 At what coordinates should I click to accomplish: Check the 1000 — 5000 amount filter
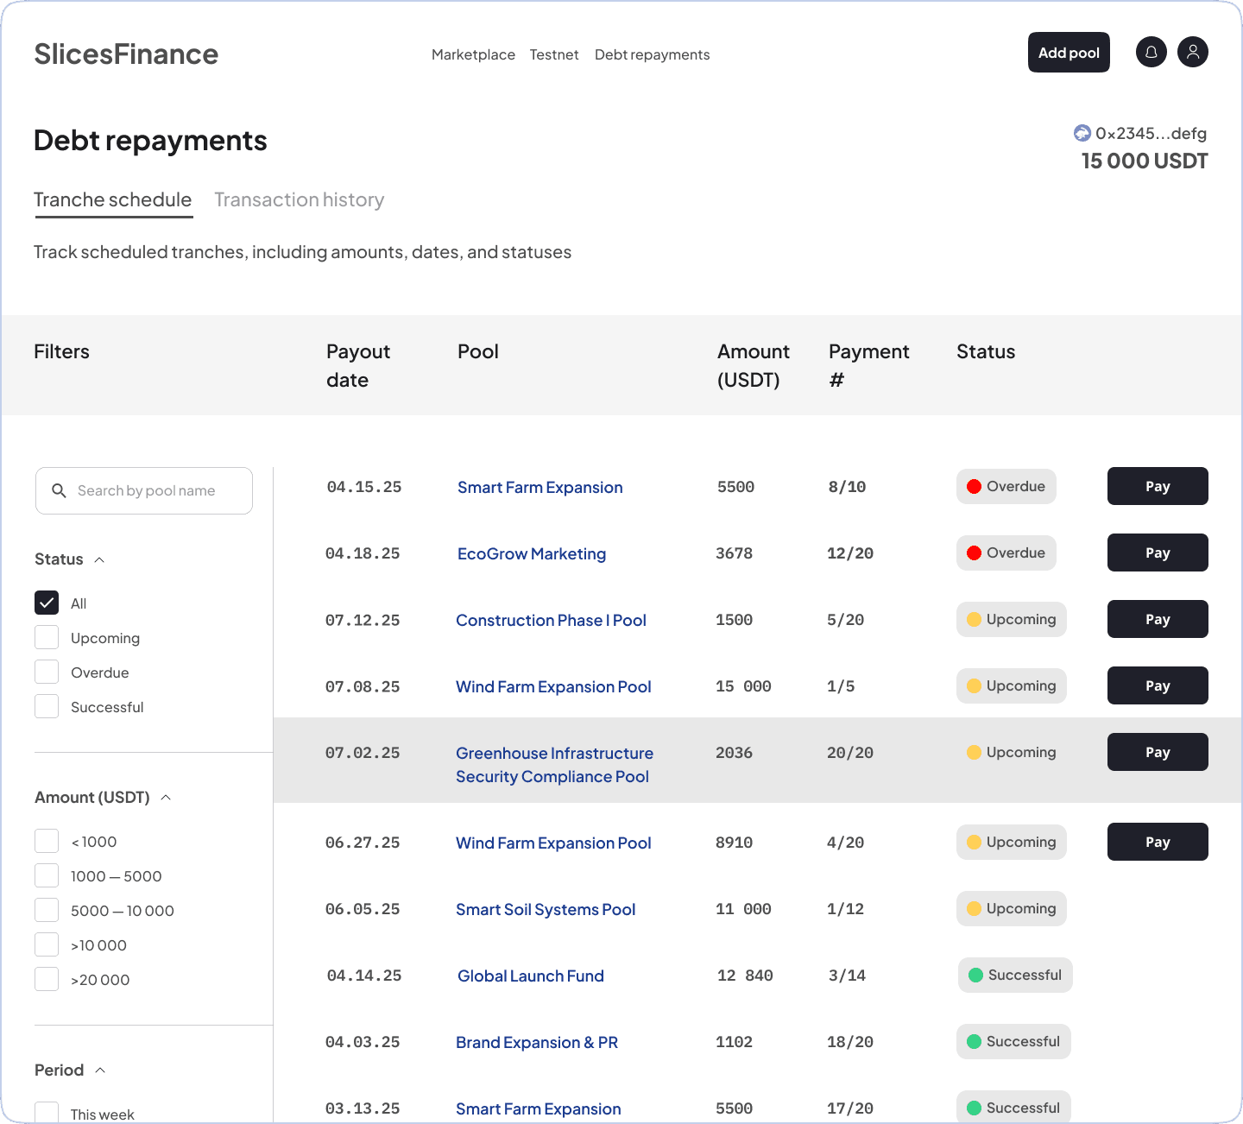[x=47, y=875]
